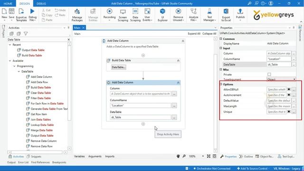Click Add To Source Control
304x171 pixels.
point(253,169)
